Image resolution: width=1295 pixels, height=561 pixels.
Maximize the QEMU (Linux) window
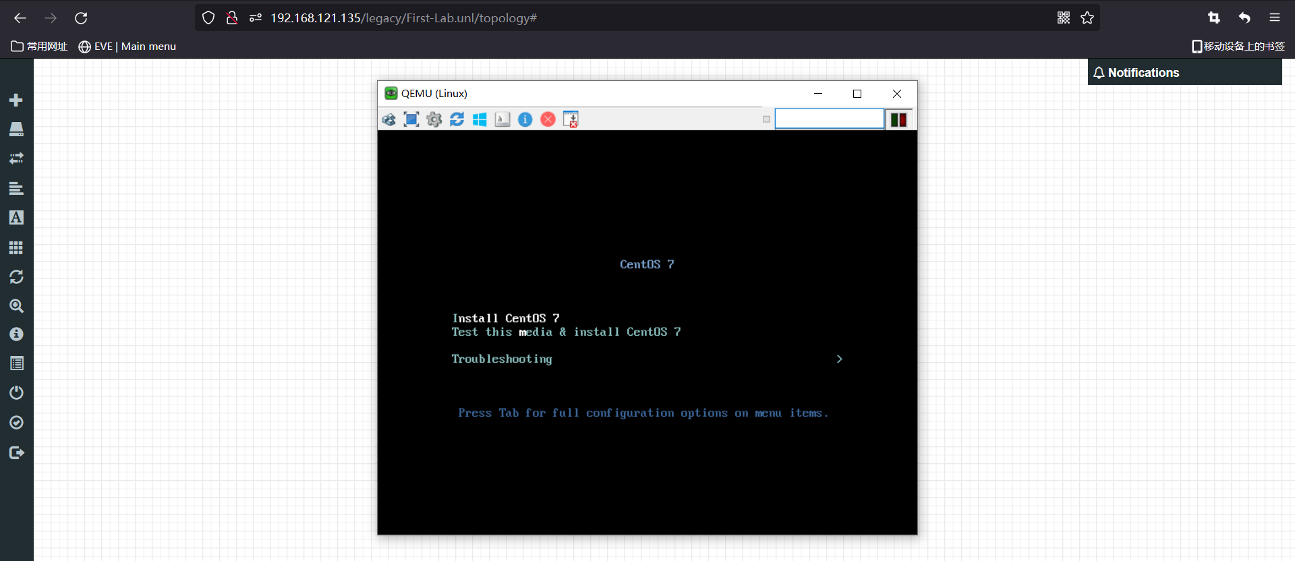tap(857, 94)
